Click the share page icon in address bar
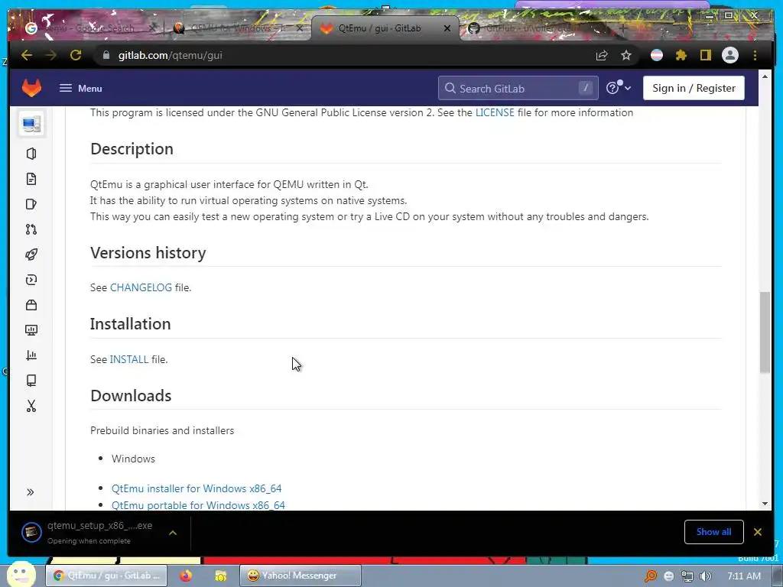Viewport: 783px width, 587px height. [602, 55]
